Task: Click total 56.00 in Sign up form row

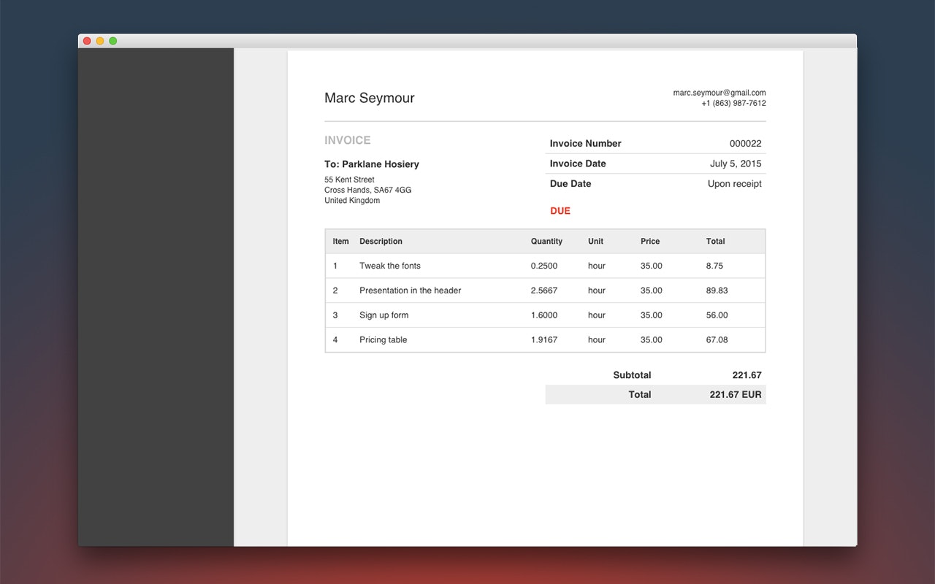Action: [717, 315]
